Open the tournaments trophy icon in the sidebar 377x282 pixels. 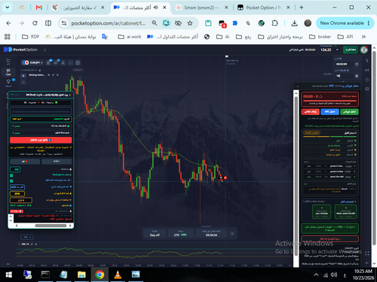(8, 83)
